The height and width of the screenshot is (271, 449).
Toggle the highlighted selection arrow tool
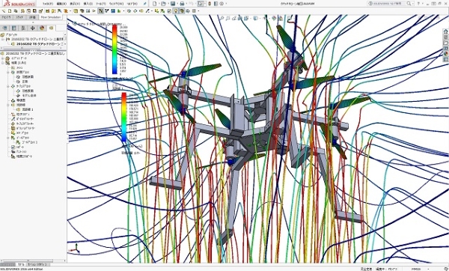pos(201,4)
